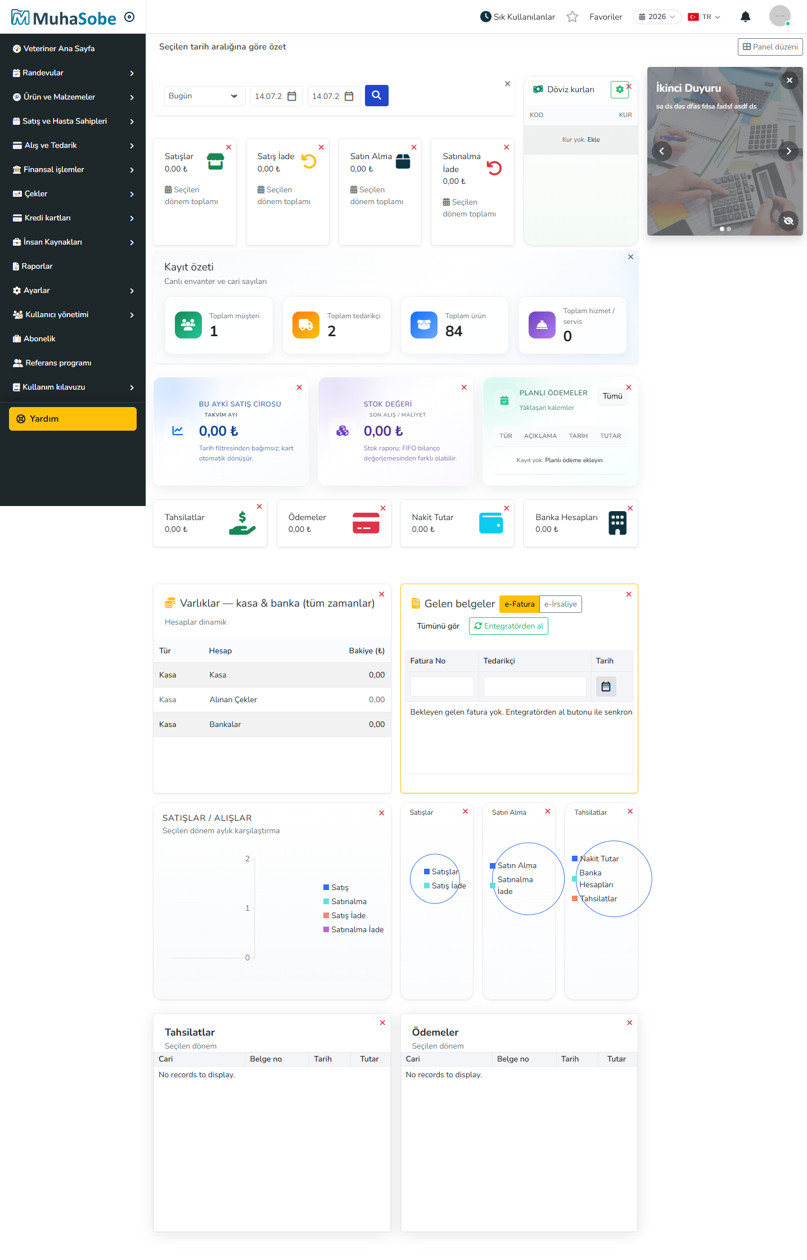Click the Toplam ürün box icon
The image size is (807, 1260).
point(424,325)
